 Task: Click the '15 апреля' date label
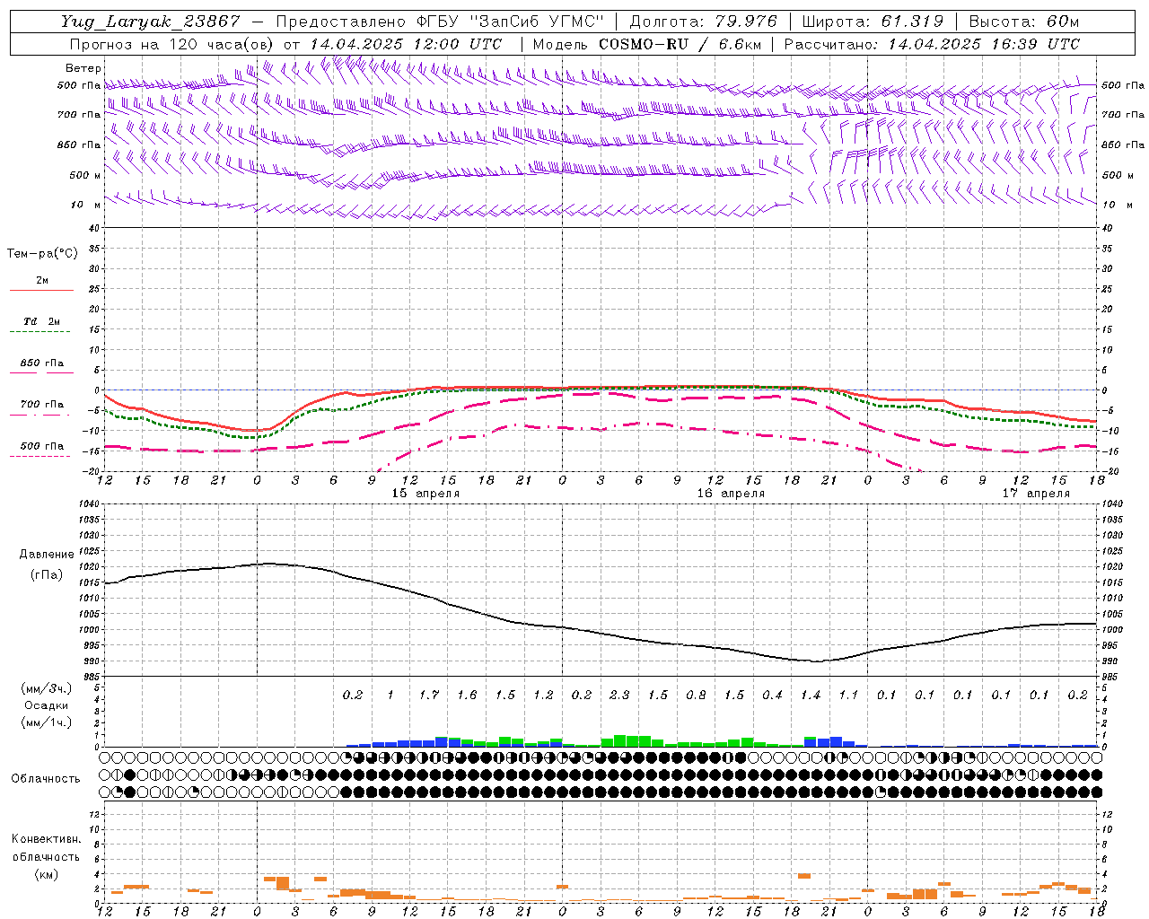tap(425, 494)
